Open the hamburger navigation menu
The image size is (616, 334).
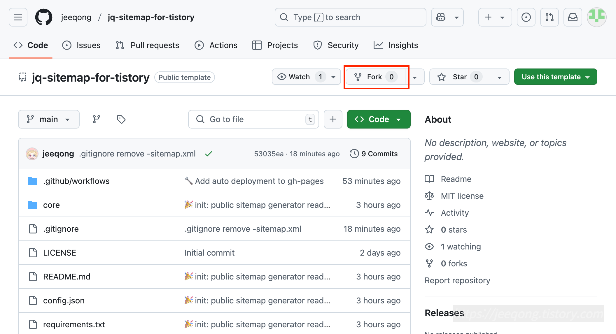(x=18, y=17)
